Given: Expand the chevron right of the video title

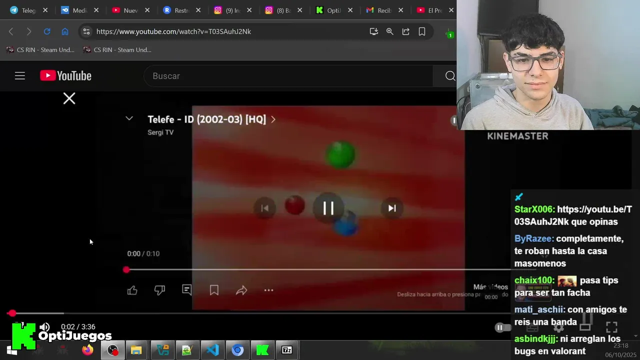Looking at the screenshot, I should click(x=273, y=119).
